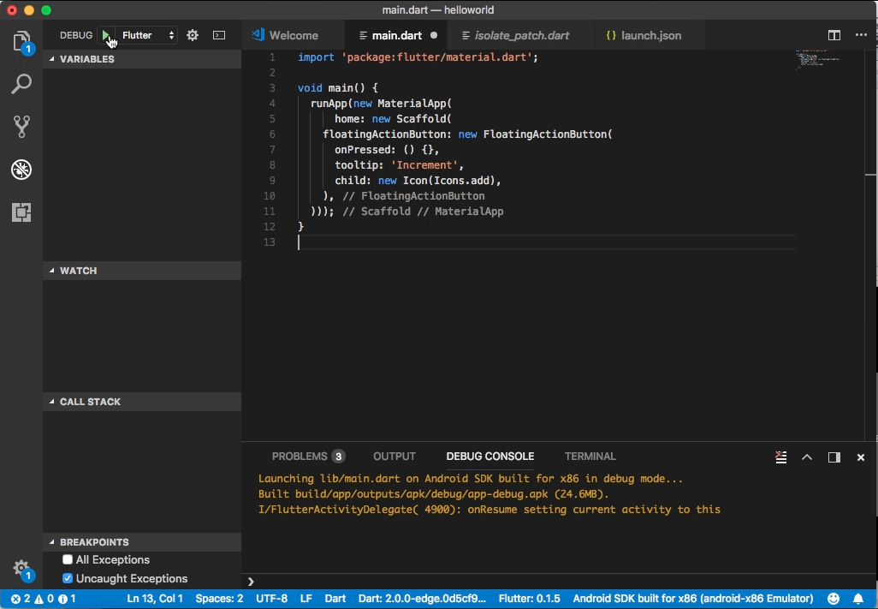
Task: Click the 'Built build/app/outputs' console line
Action: [433, 494]
